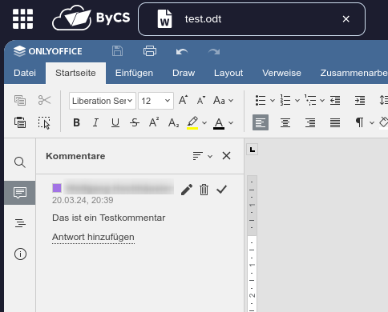
Task: Toggle nonprinting characters pilcrow
Action: coord(360,122)
